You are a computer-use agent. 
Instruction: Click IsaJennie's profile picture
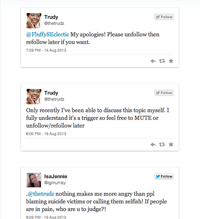pyautogui.click(x=34, y=180)
